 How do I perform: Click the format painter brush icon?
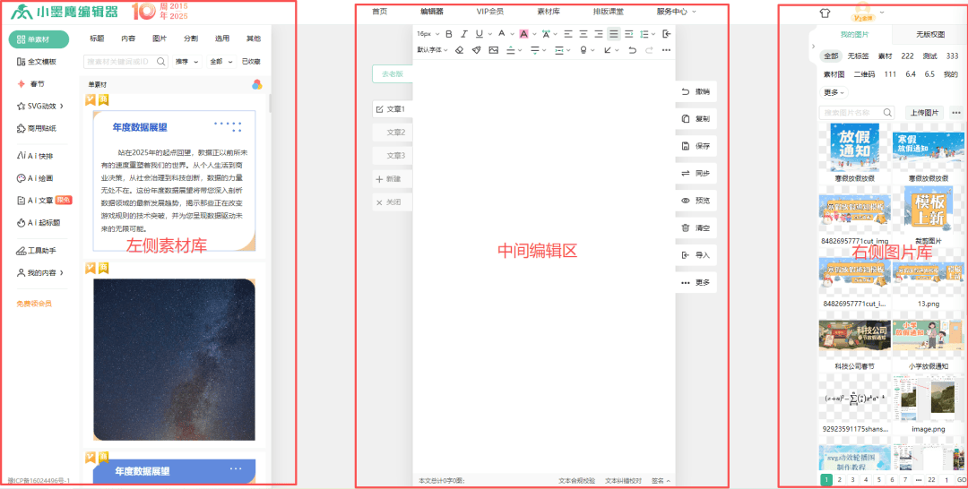click(476, 50)
